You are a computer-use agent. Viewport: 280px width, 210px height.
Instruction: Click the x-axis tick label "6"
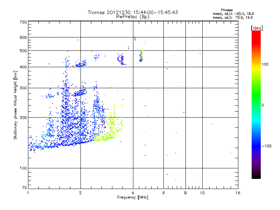coord(163,193)
